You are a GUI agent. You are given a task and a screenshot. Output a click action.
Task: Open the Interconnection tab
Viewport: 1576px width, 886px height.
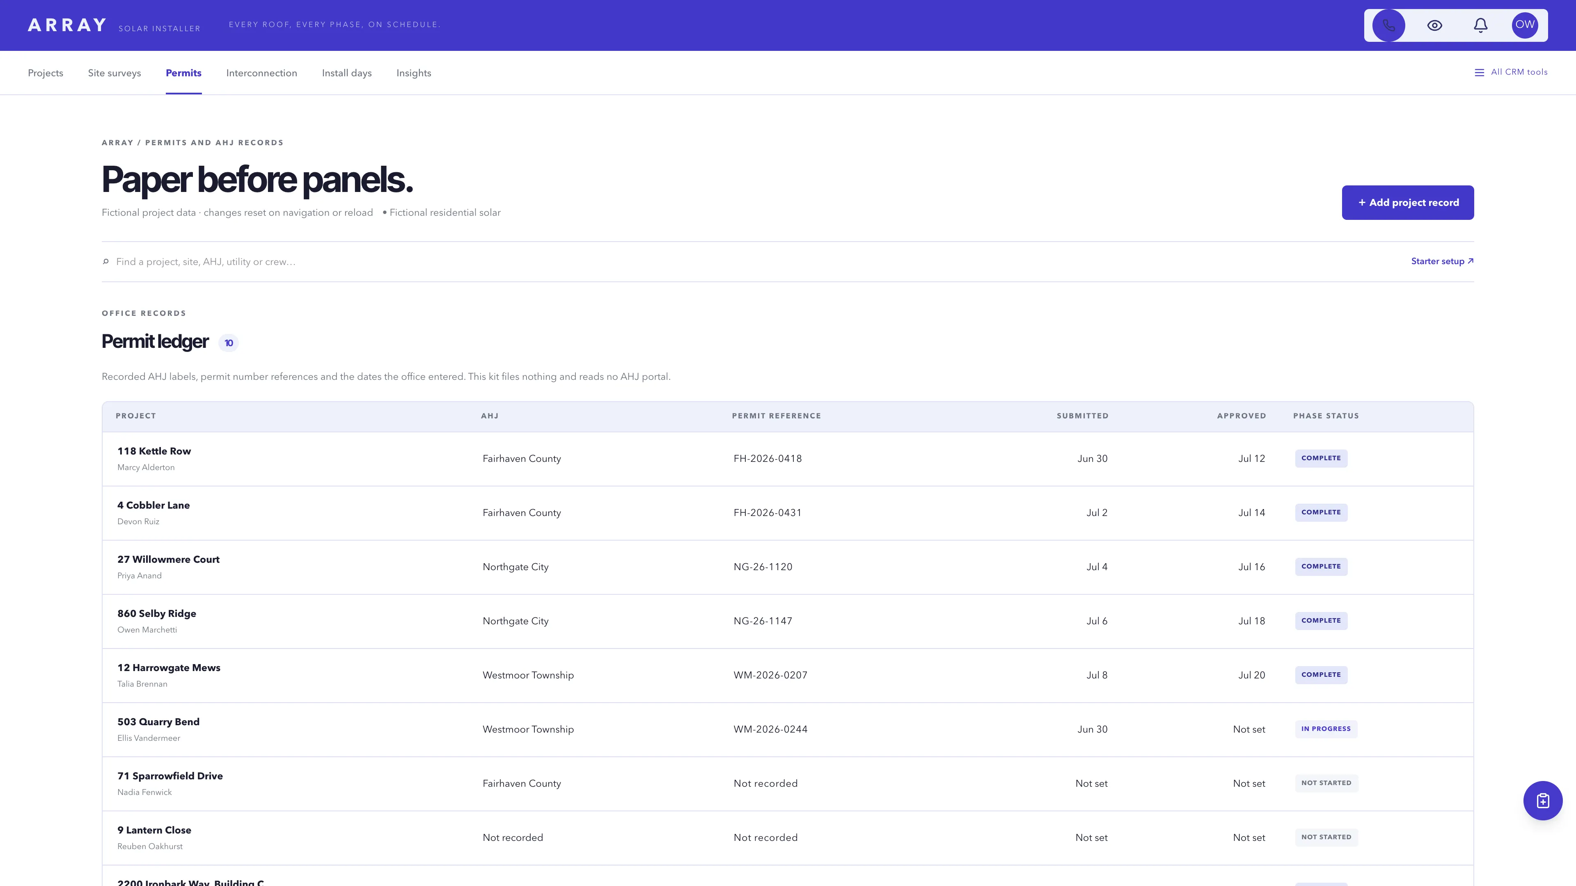pyautogui.click(x=262, y=73)
